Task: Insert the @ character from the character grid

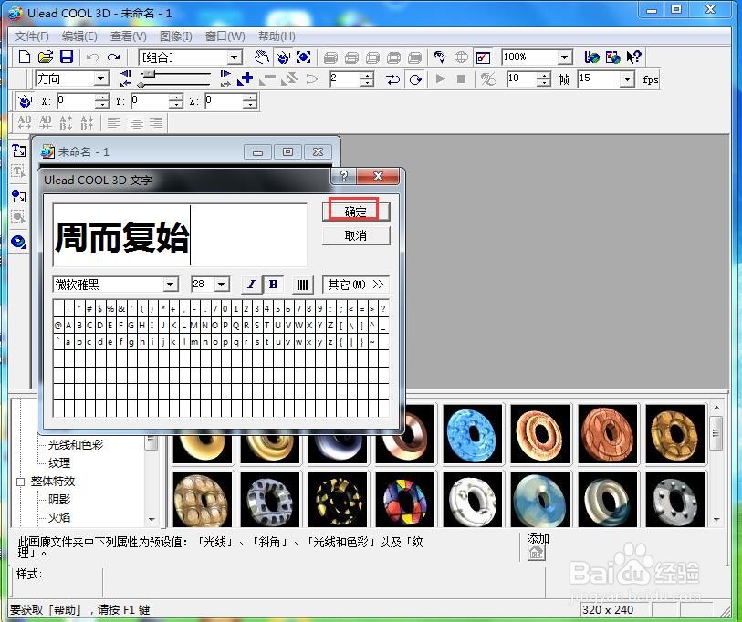Action: click(x=58, y=326)
